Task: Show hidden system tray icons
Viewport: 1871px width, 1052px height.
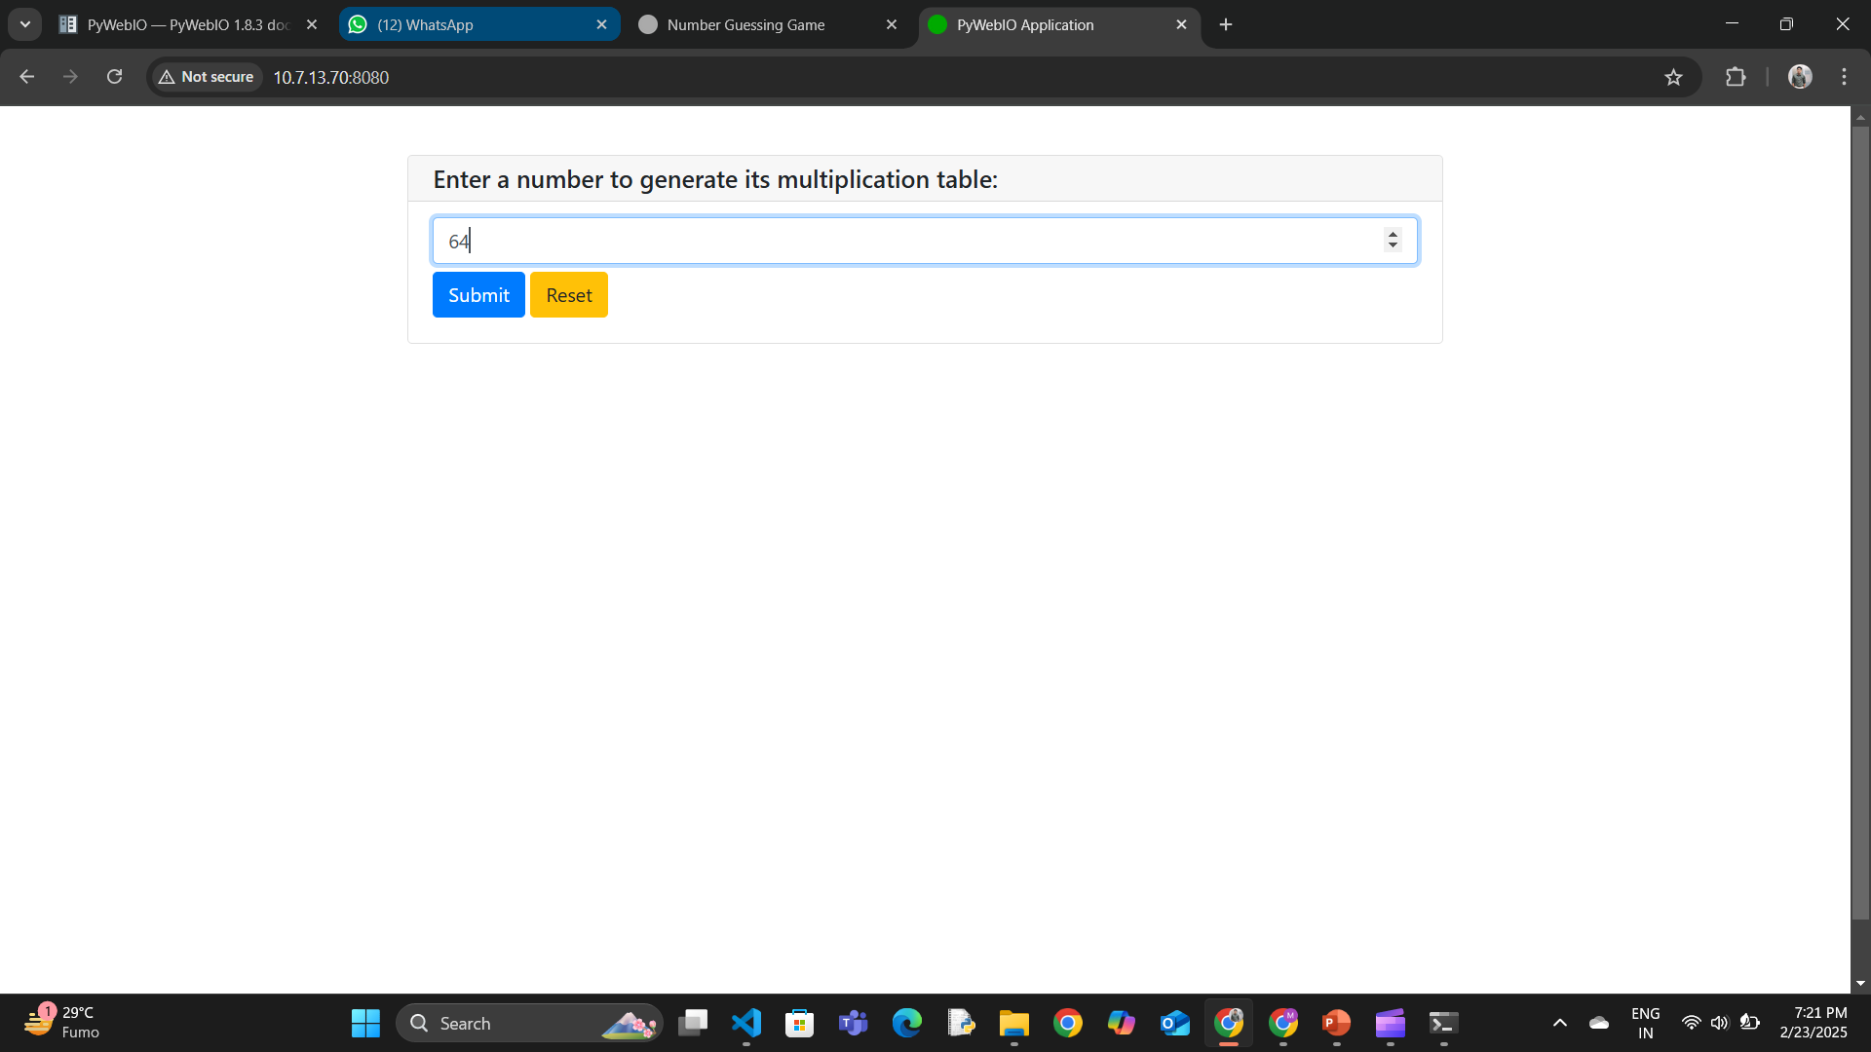Action: [1560, 1023]
